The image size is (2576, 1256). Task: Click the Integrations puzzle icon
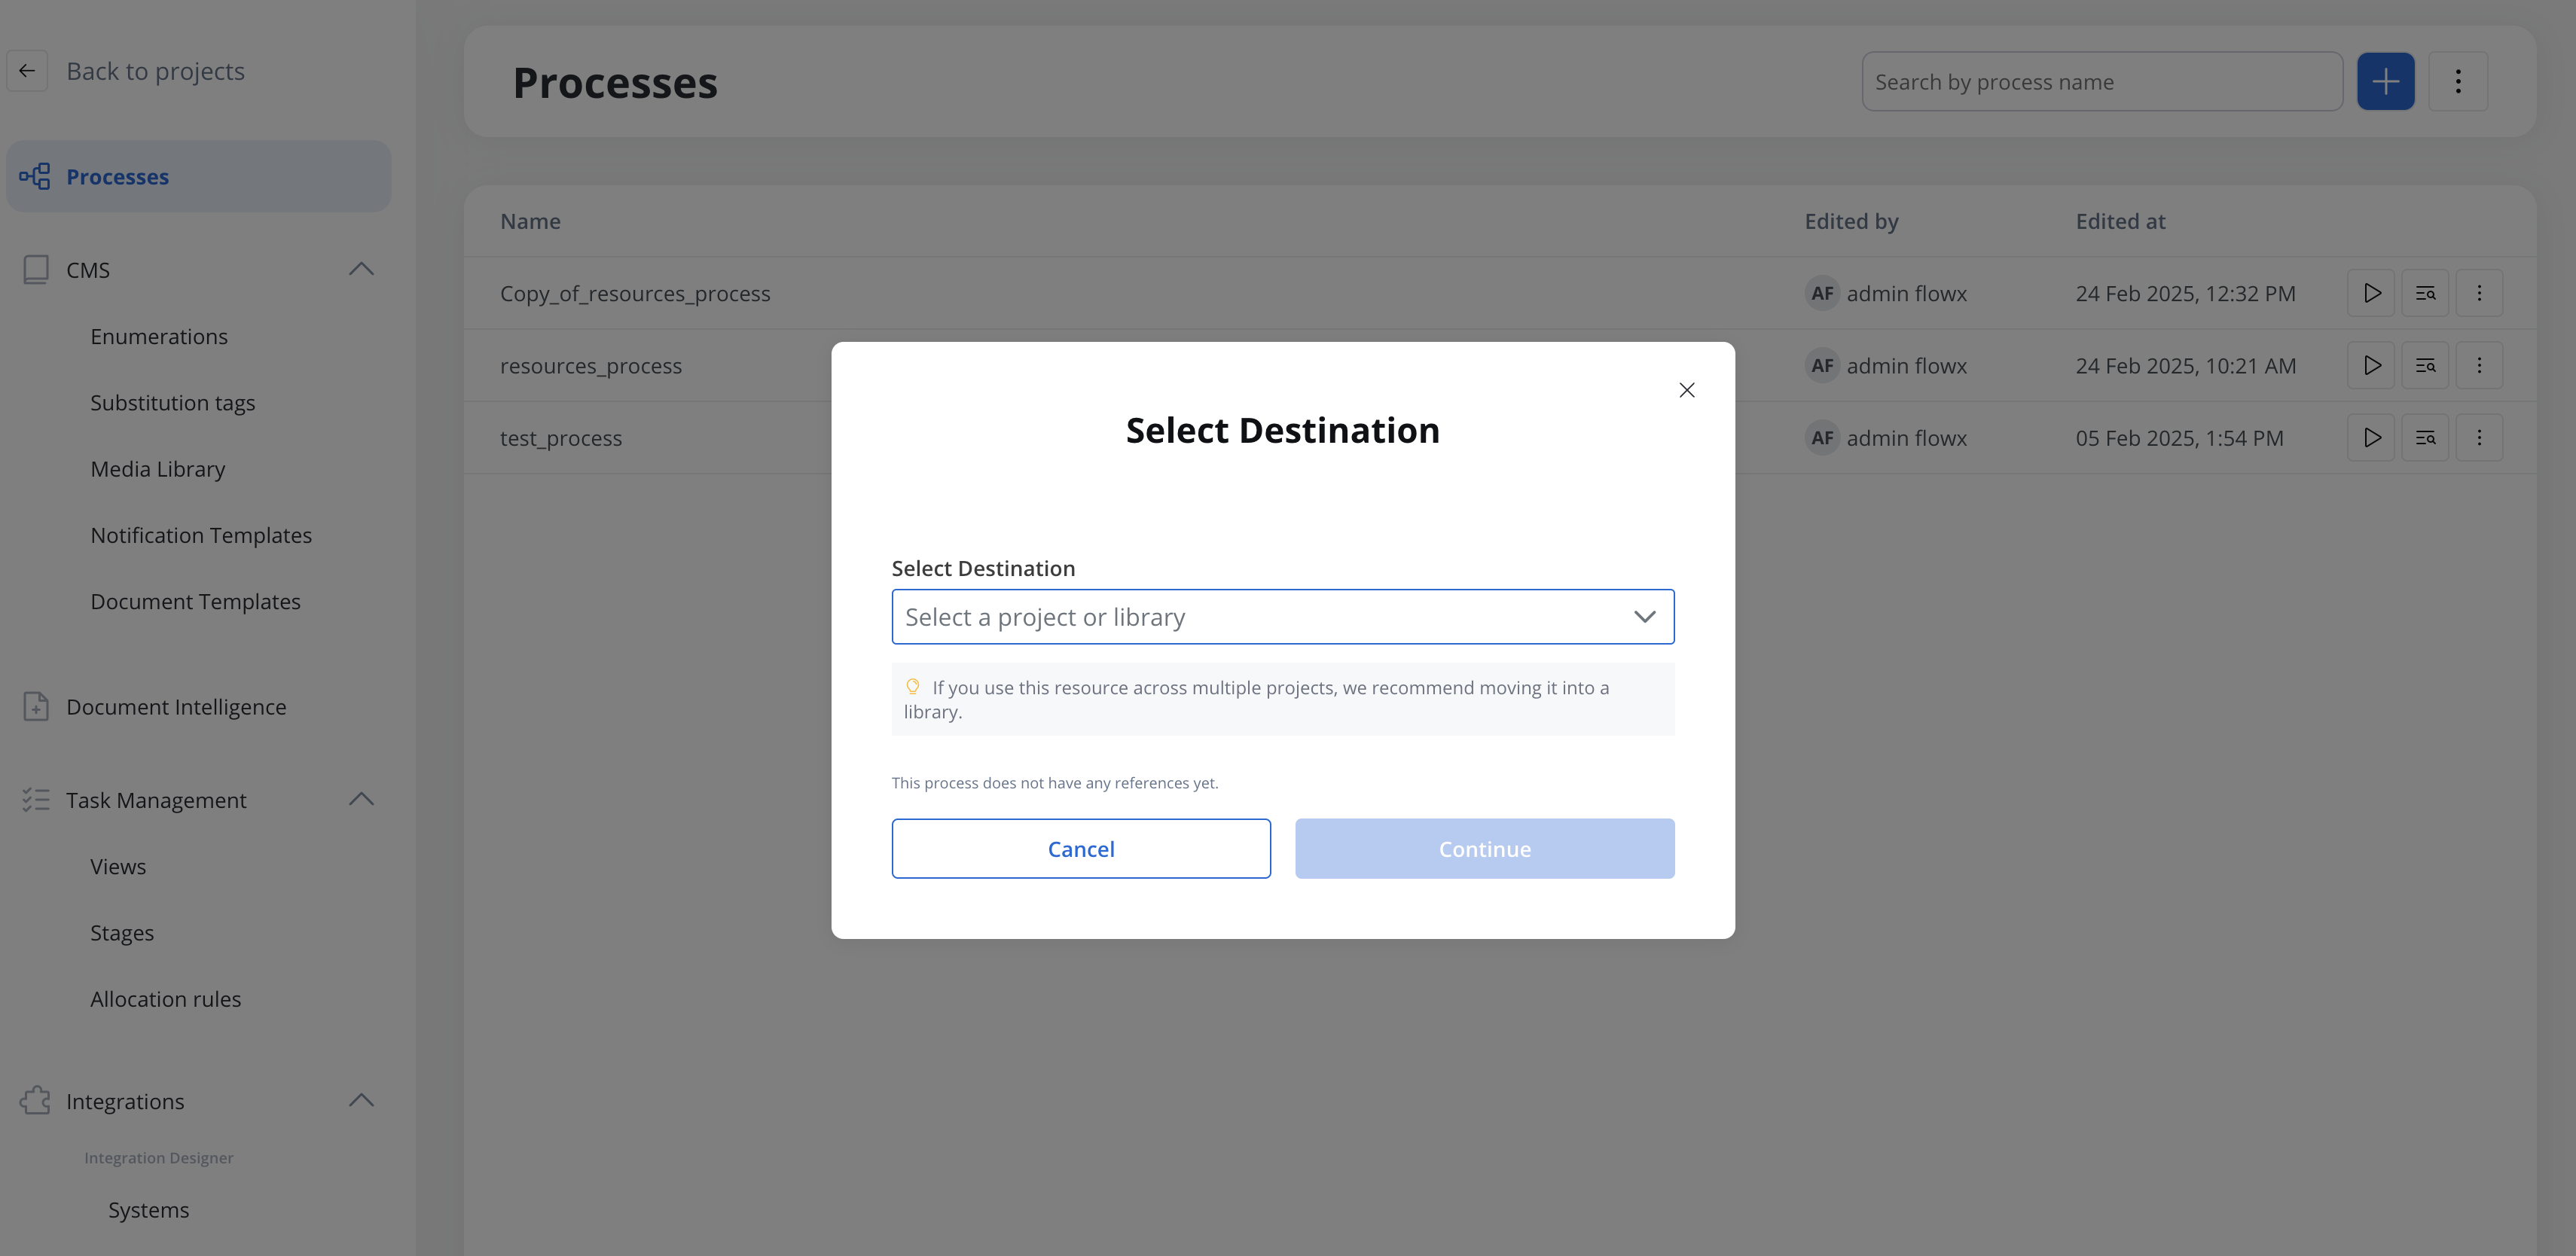(35, 1101)
